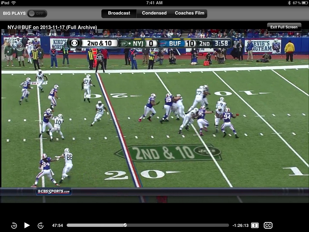Skip forward 10 seconds
Viewport: 309px width, 232px height.
(40, 225)
